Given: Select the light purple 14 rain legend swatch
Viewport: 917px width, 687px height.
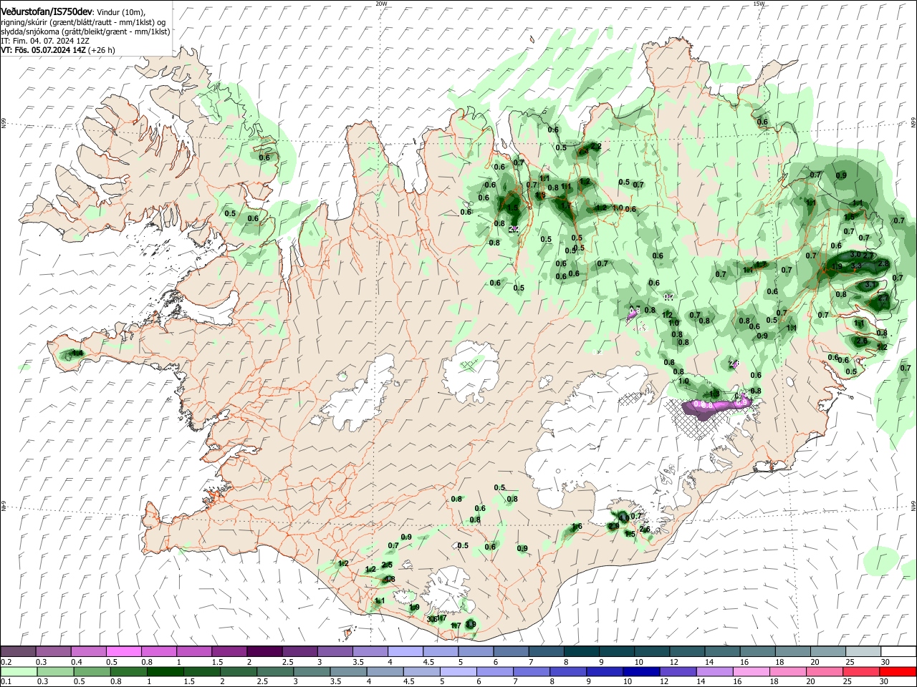Looking at the screenshot, I should point(714,671).
